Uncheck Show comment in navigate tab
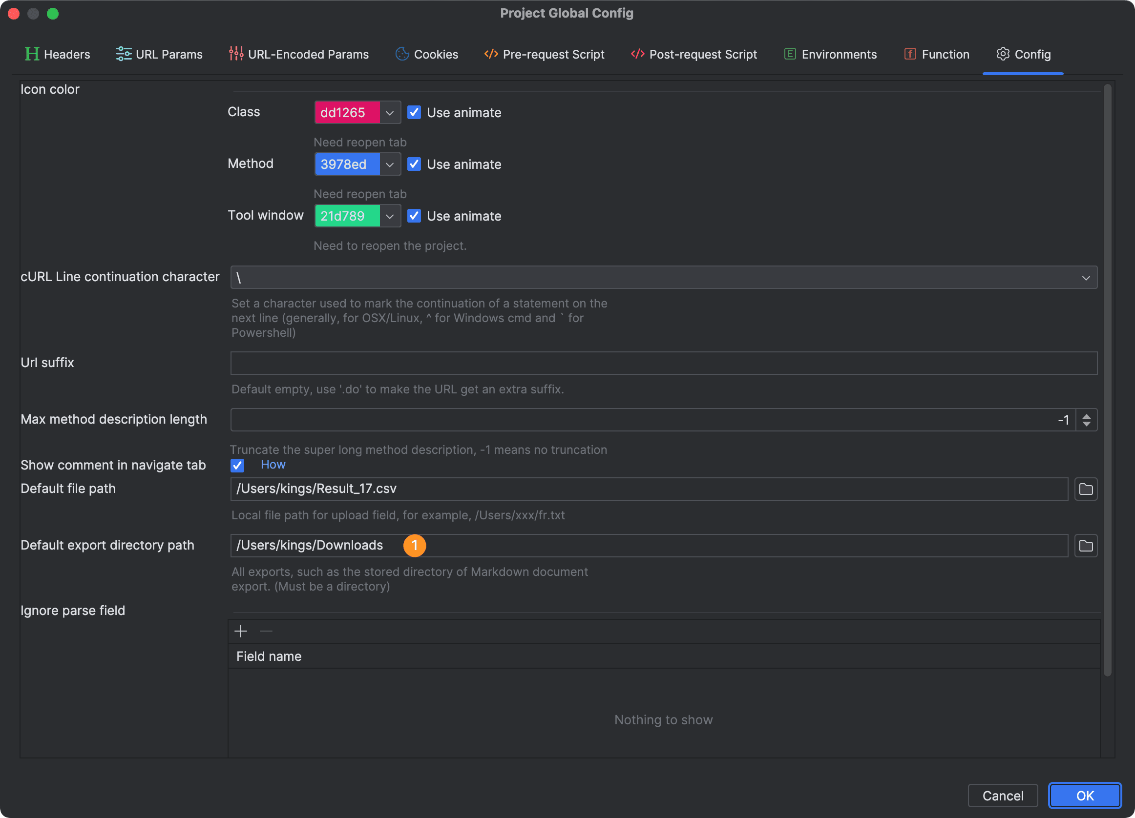Viewport: 1135px width, 818px height. (237, 466)
